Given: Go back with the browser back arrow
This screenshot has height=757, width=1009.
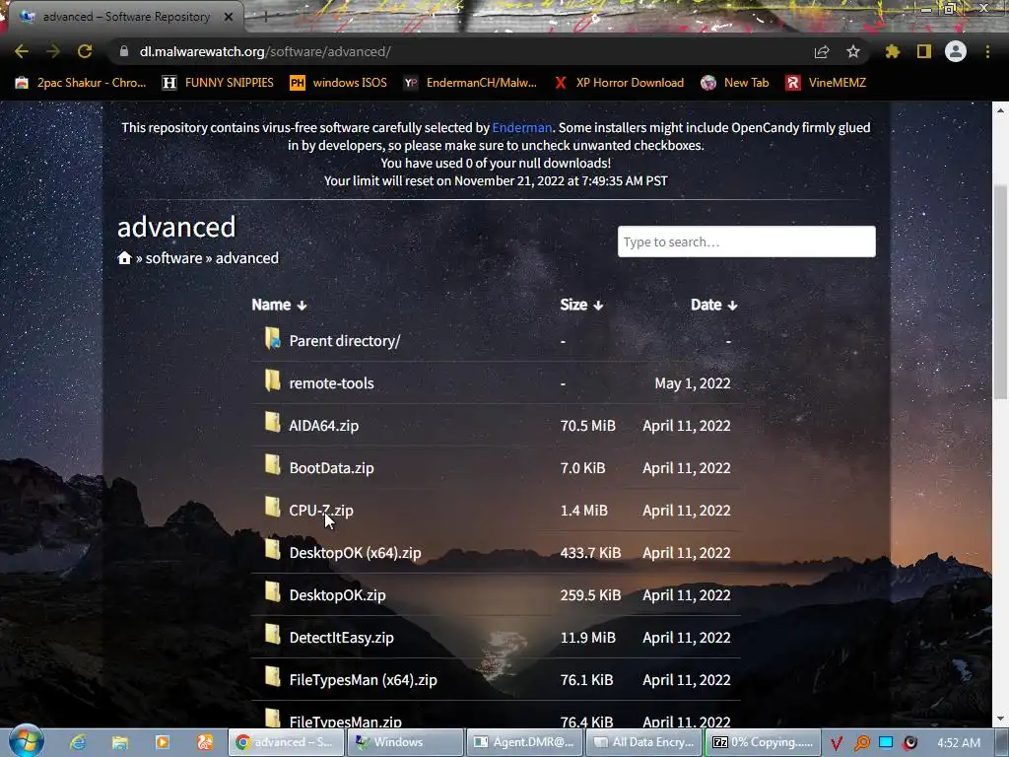Looking at the screenshot, I should pyautogui.click(x=22, y=51).
